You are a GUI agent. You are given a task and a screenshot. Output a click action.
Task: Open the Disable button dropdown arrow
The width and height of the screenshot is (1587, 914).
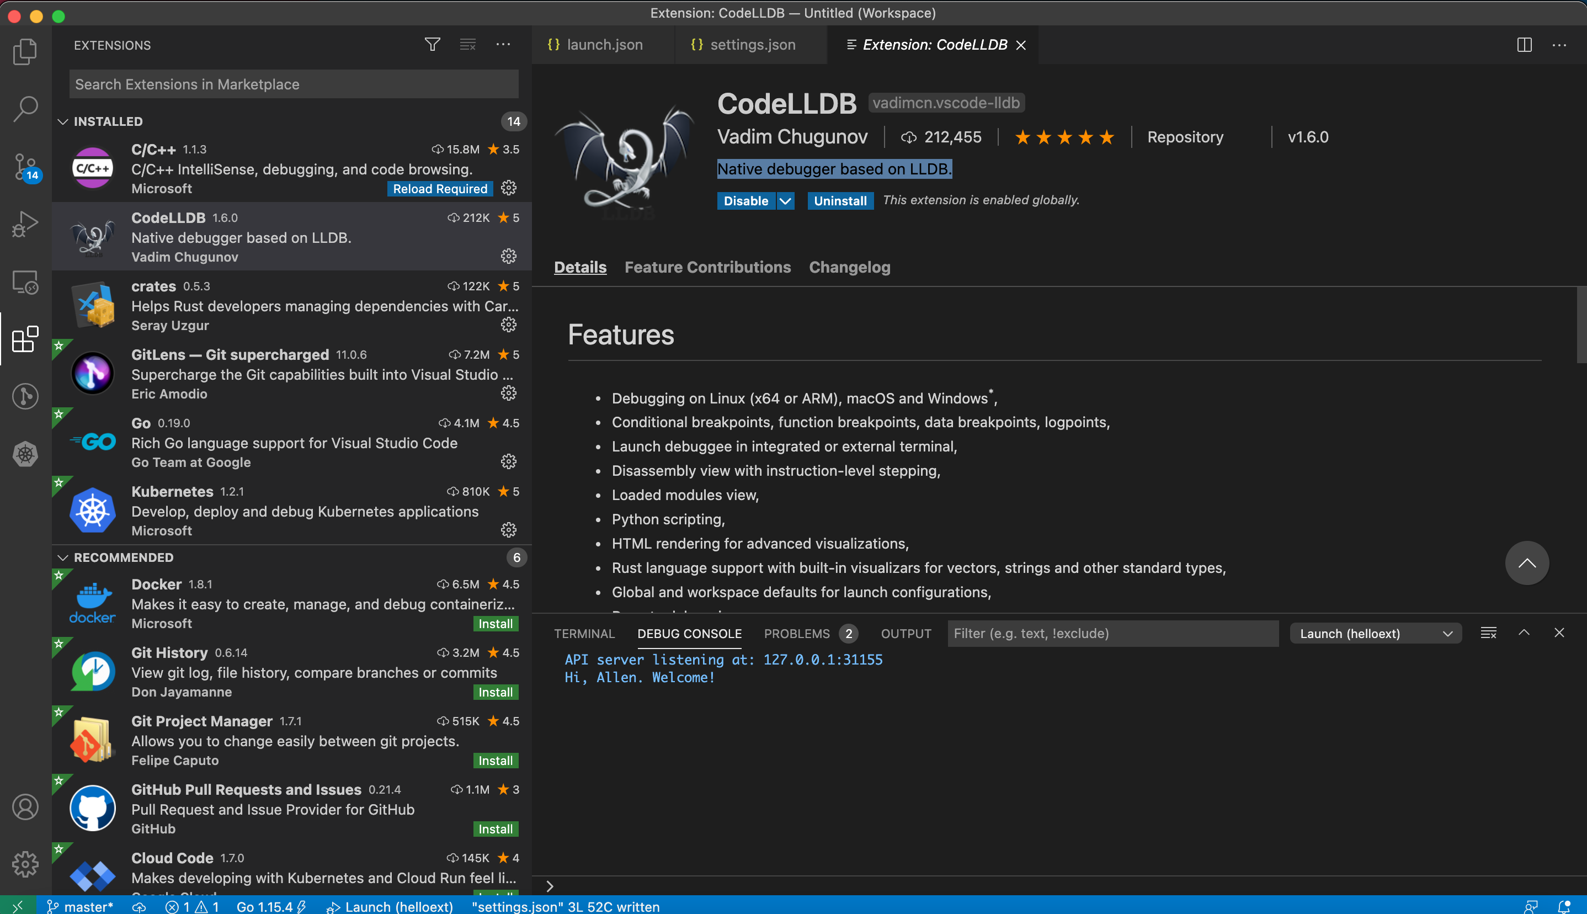(x=785, y=201)
